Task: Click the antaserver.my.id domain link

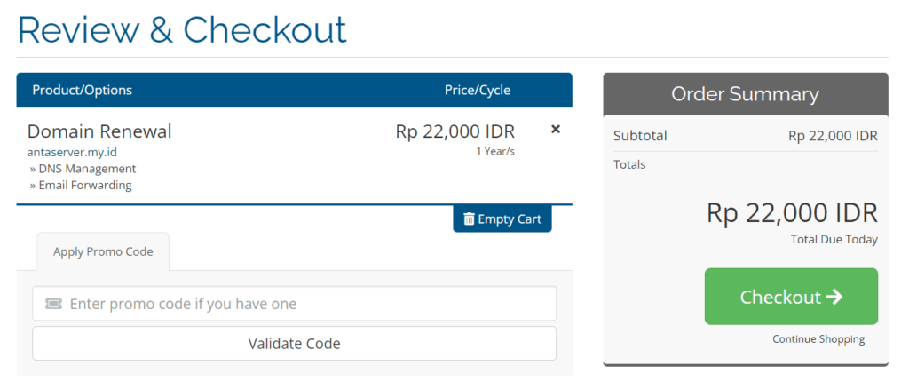Action: pyautogui.click(x=73, y=152)
